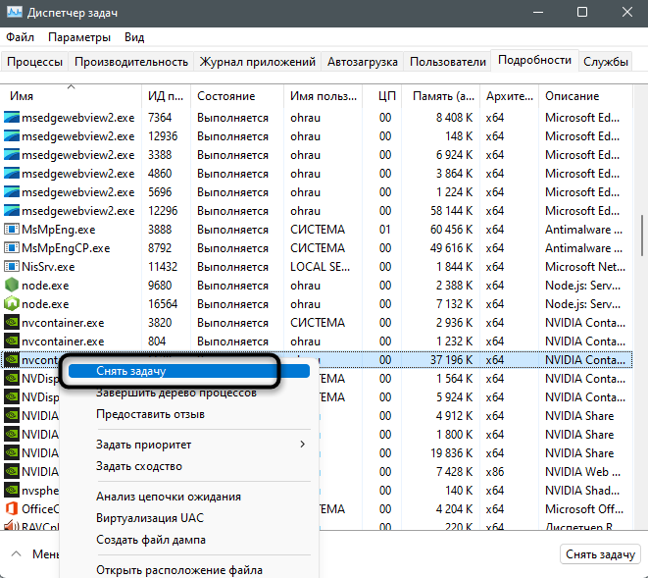The height and width of the screenshot is (578, 648).
Task: Expand the Задать приоритет submenu
Action: [189, 445]
